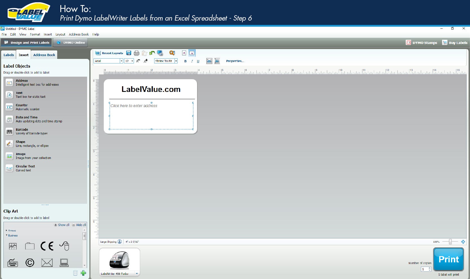Click the trash delete clip art icon
The height and width of the screenshot is (279, 470).
[75, 273]
